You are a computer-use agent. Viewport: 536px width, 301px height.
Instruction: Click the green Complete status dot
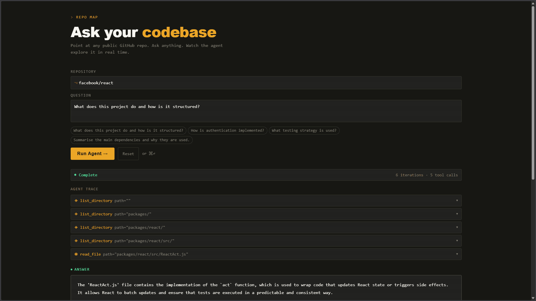tap(75, 175)
